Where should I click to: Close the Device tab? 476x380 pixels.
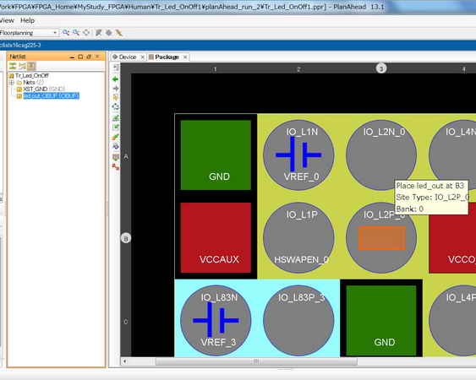(x=142, y=57)
